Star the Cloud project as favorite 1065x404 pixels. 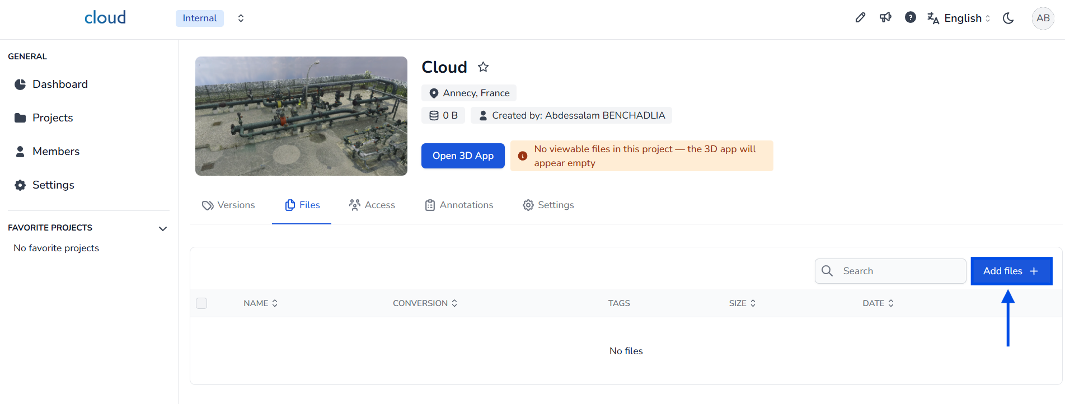(483, 67)
